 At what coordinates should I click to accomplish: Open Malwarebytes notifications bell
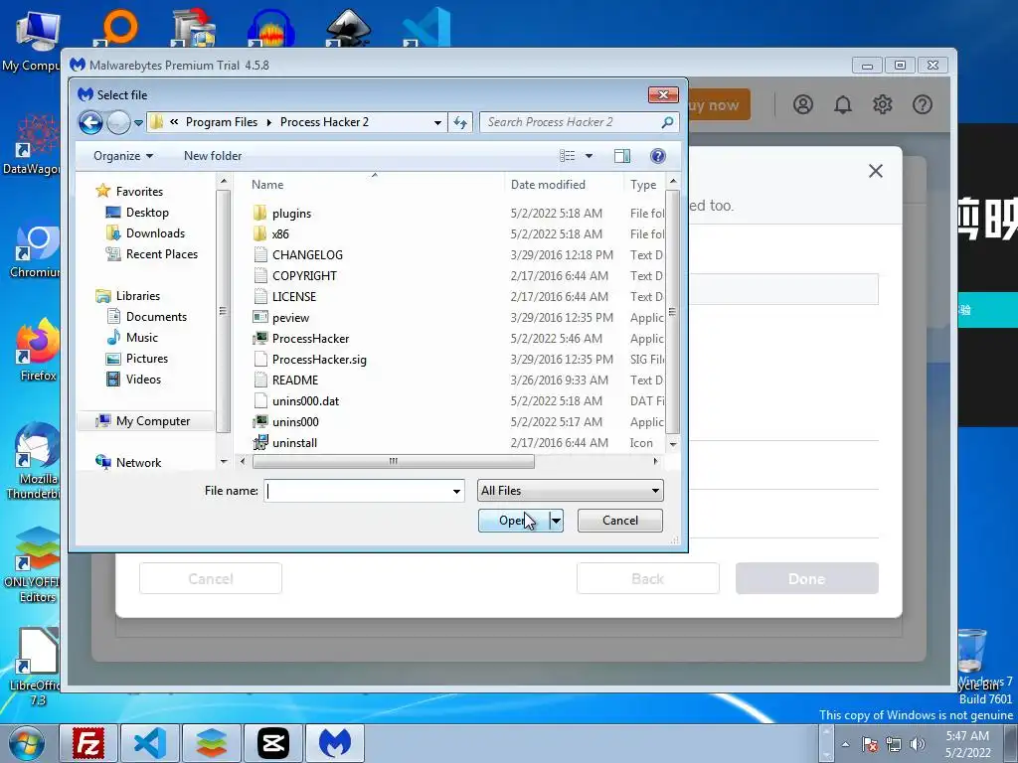843,104
